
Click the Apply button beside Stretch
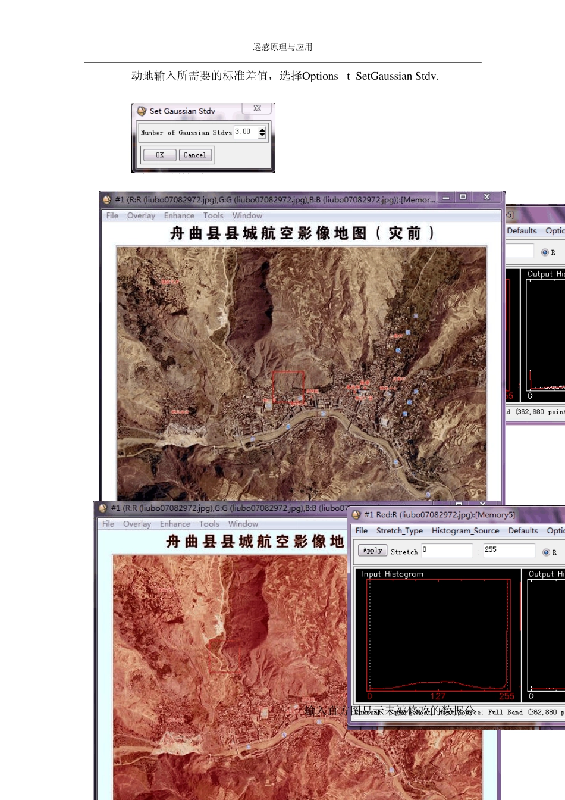[372, 551]
